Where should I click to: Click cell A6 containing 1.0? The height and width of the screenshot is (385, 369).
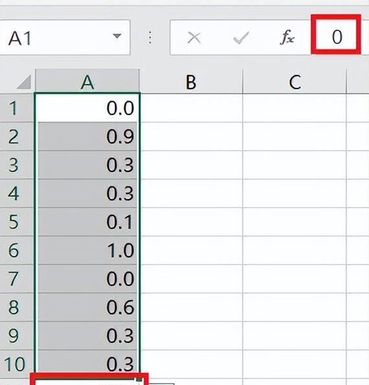pos(87,250)
